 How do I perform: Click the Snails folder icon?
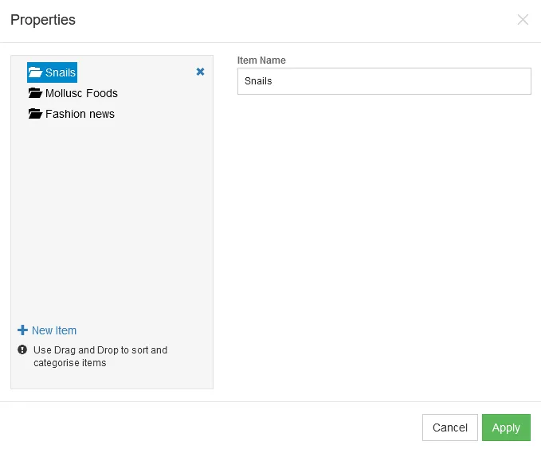click(35, 72)
